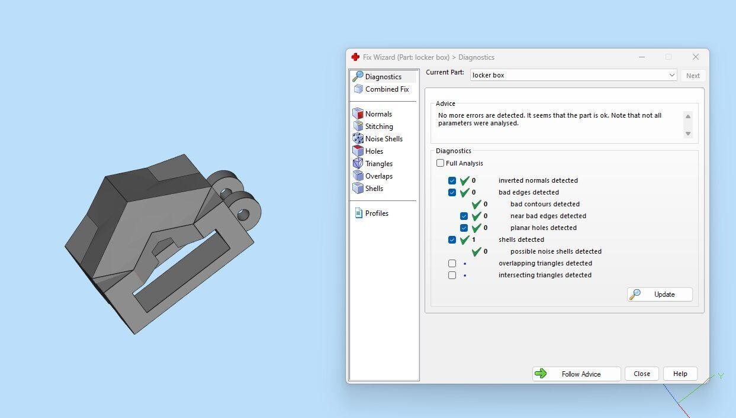Open the Shells page

374,189
